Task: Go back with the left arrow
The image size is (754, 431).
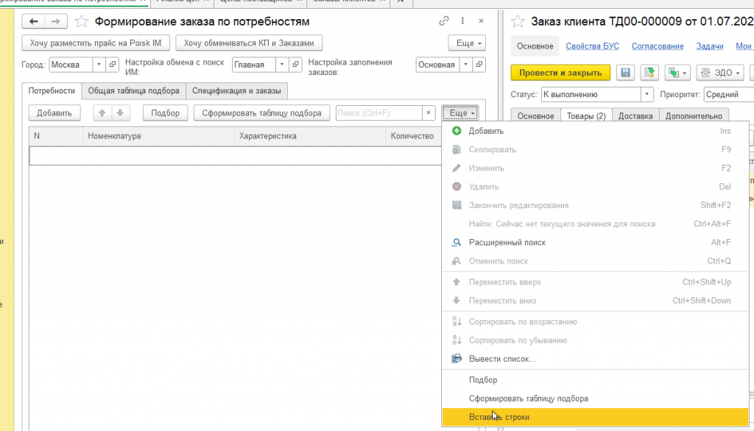Action: pyautogui.click(x=33, y=21)
